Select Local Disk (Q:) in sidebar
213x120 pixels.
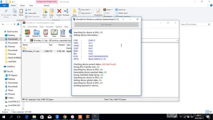pyautogui.click(x=13, y=105)
